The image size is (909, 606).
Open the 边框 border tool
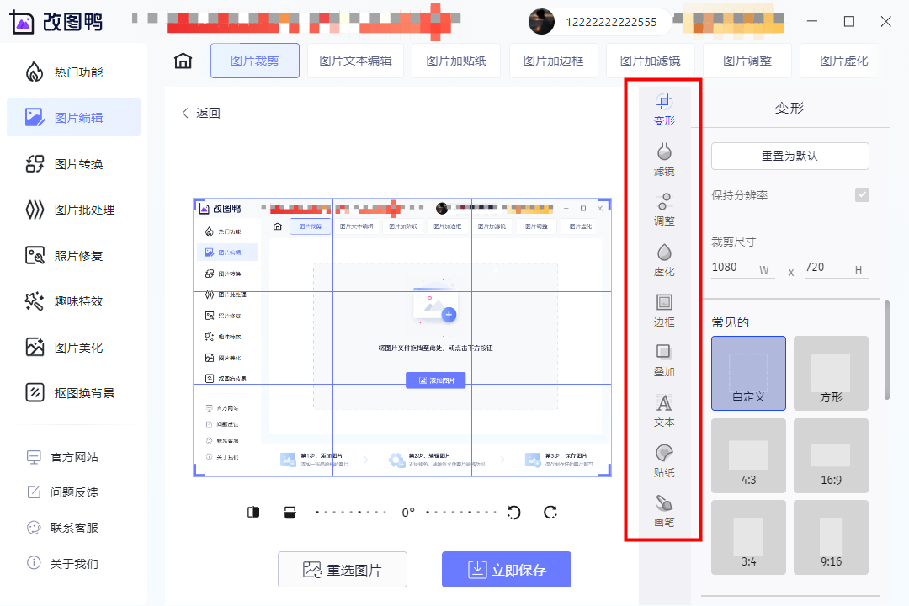(x=664, y=311)
